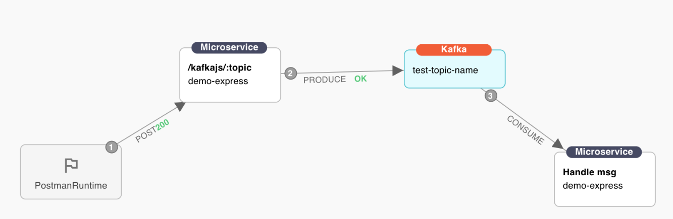Open the PostmanRuntime node
This screenshot has height=219, width=673.
click(71, 172)
